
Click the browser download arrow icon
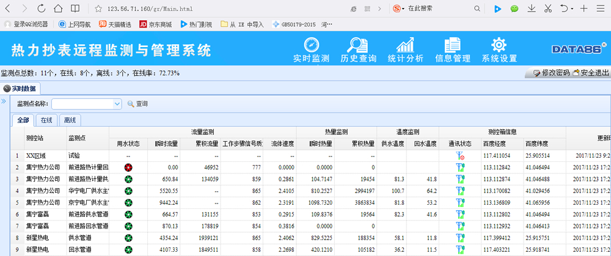point(532,9)
